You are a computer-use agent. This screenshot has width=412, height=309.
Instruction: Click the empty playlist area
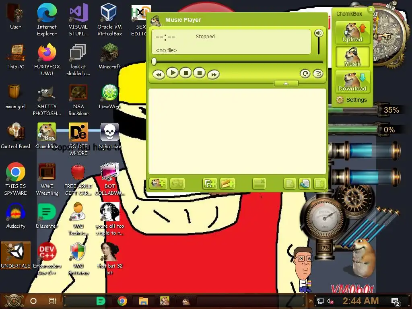[x=237, y=131]
